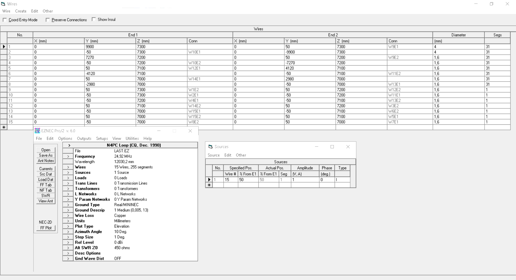Click the Sources window title icon
This screenshot has height=280, width=516.
[x=211, y=147]
